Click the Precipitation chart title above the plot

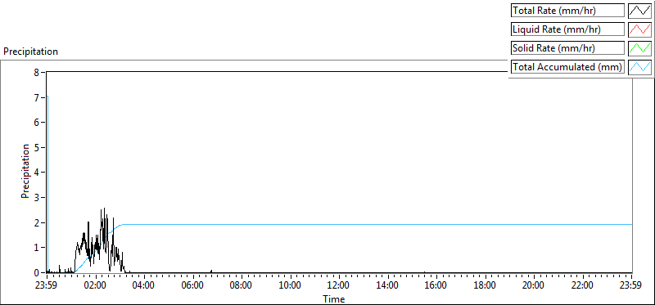(30, 52)
